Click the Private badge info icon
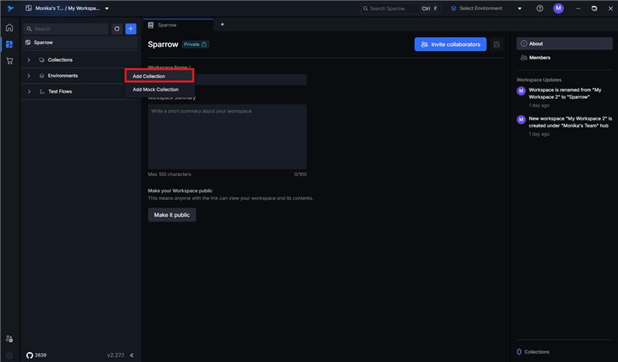This screenshot has width=618, height=362. pyautogui.click(x=204, y=45)
